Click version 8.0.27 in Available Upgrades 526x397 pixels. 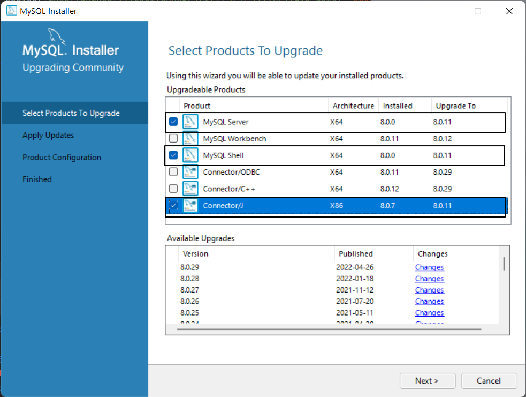click(x=189, y=290)
